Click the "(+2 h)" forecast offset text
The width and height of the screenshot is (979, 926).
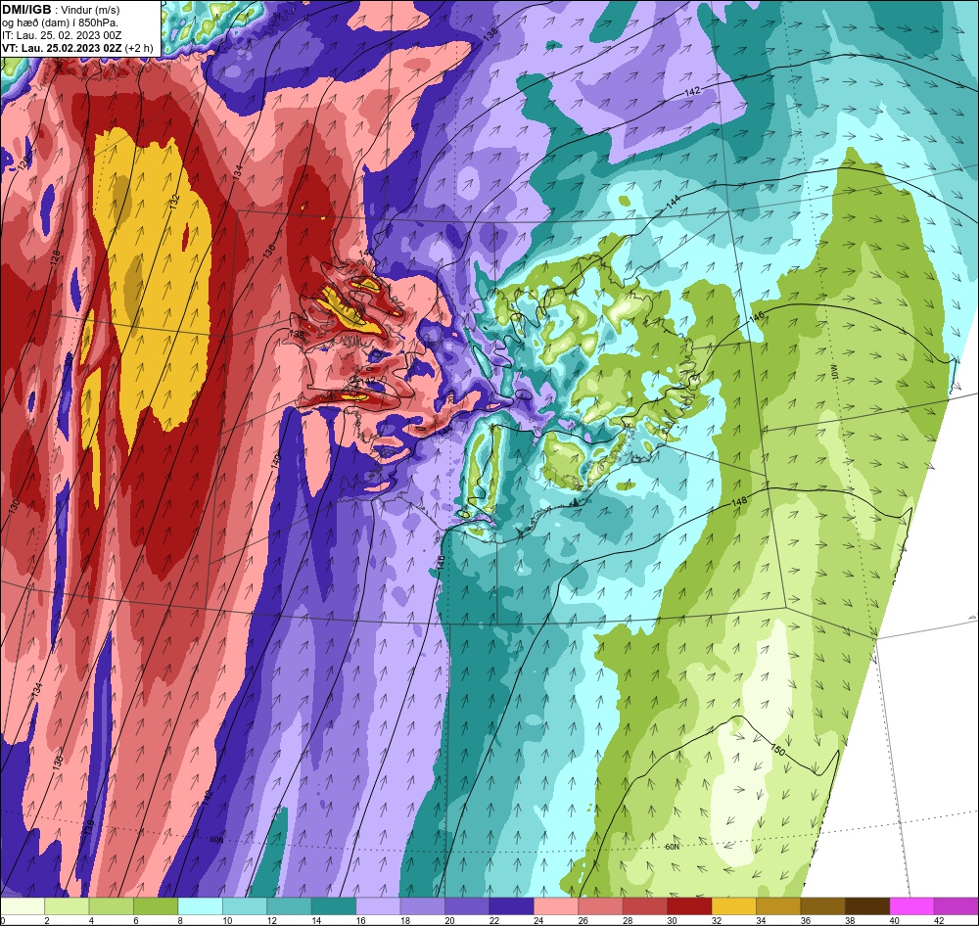click(x=139, y=48)
